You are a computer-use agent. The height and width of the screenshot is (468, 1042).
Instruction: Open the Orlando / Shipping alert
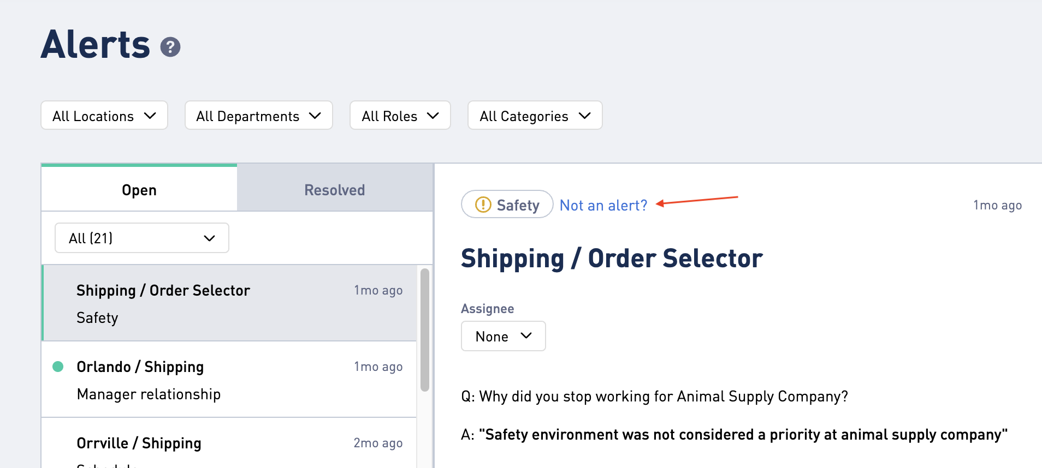pos(229,380)
